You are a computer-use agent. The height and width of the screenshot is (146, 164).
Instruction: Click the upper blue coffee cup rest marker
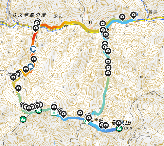[x=33, y=49]
